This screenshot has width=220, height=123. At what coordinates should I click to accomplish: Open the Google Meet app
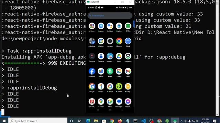point(110,101)
